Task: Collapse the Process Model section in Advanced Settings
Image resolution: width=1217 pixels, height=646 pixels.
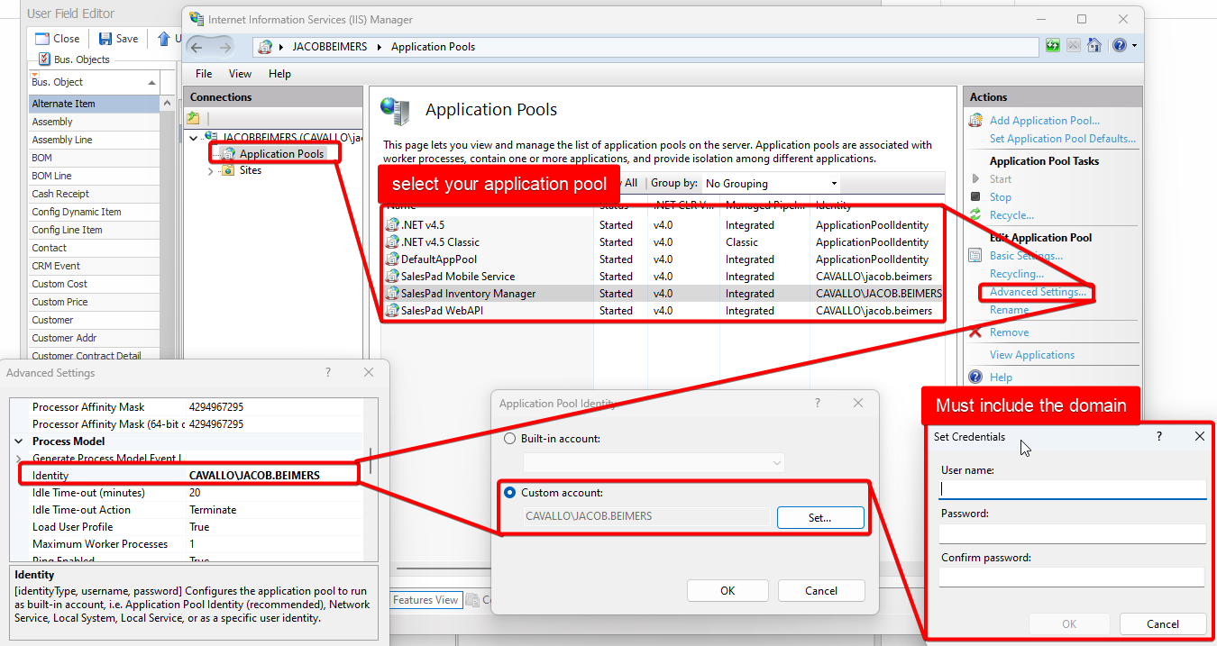Action: [19, 441]
